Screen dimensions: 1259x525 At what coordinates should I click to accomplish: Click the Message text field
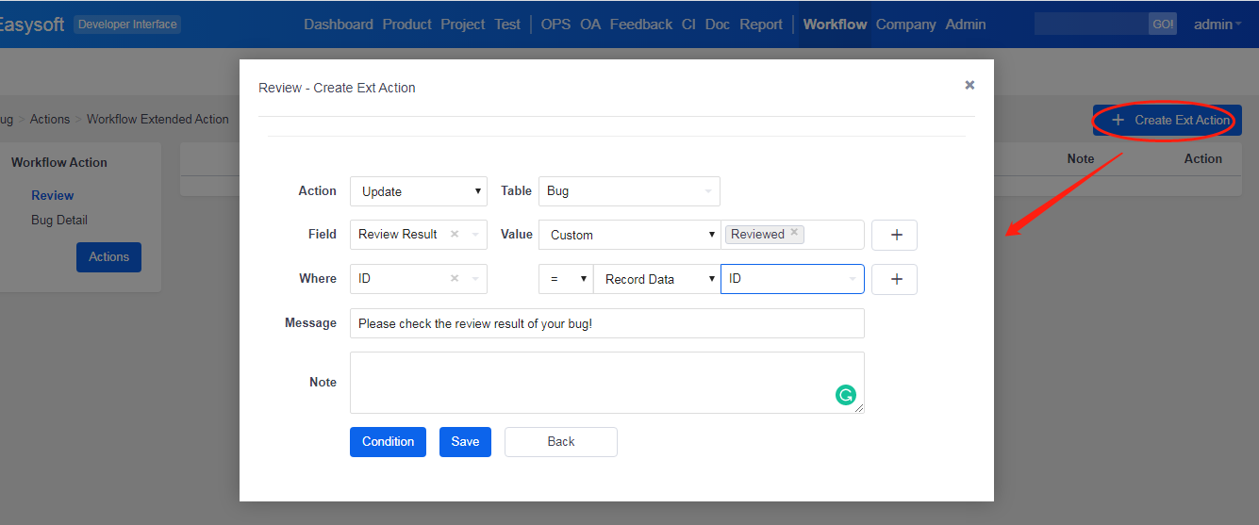pyautogui.click(x=606, y=323)
